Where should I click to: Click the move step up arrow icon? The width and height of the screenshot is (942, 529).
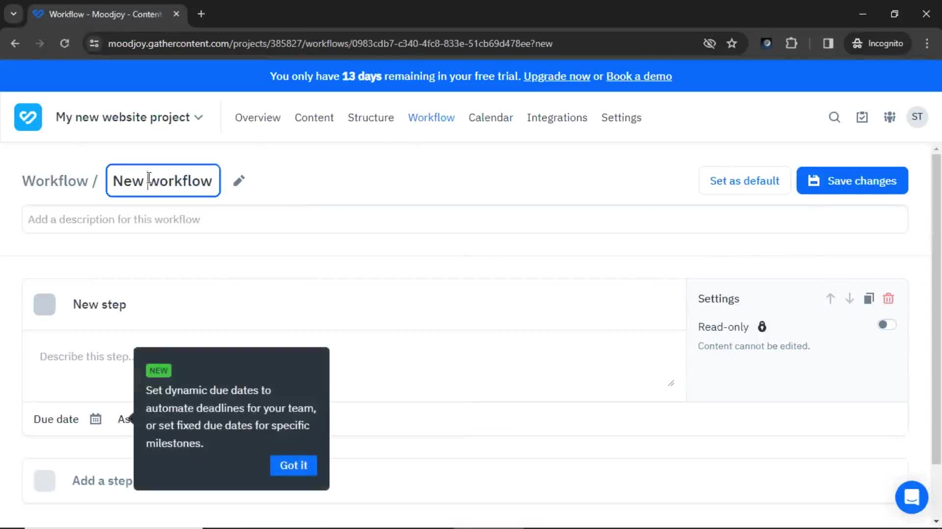pos(830,298)
